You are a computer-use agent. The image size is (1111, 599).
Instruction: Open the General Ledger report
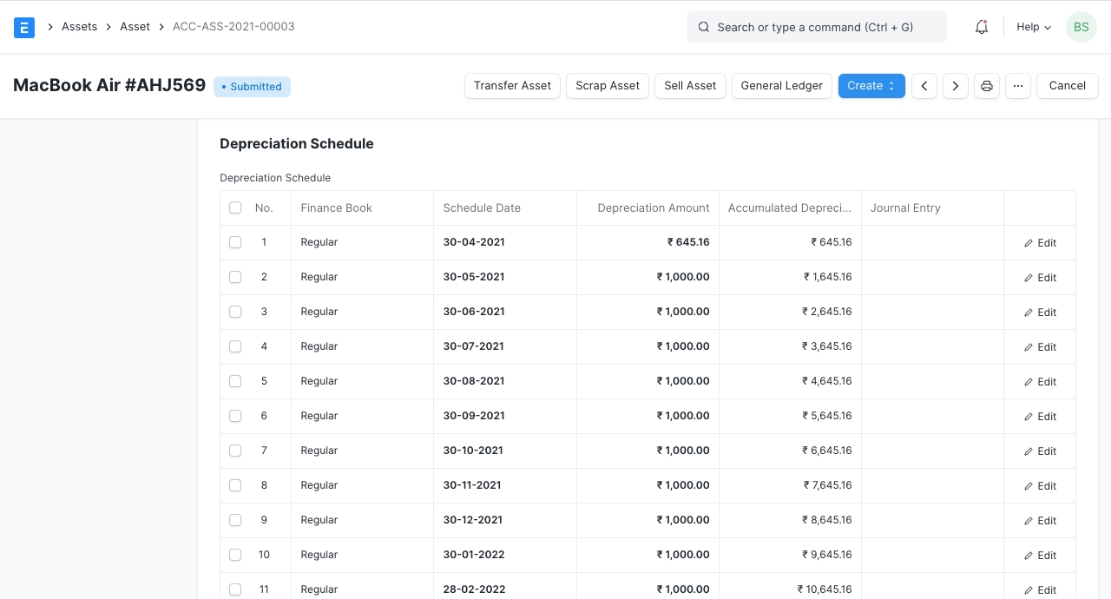(781, 86)
